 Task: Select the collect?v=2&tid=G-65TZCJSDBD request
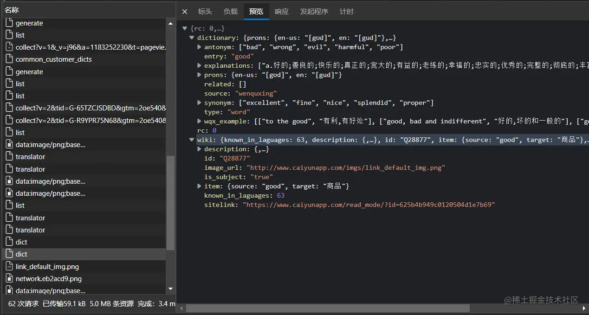click(84, 108)
